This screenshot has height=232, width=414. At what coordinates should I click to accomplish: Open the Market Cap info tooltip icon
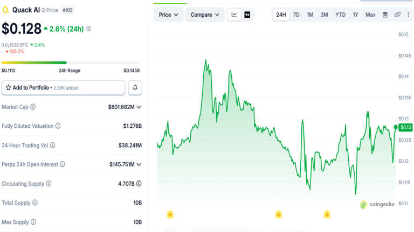click(33, 107)
